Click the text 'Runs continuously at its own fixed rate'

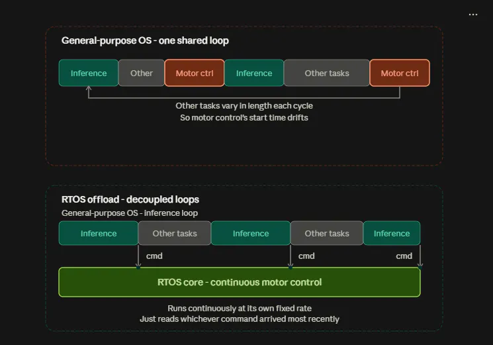pyautogui.click(x=240, y=308)
